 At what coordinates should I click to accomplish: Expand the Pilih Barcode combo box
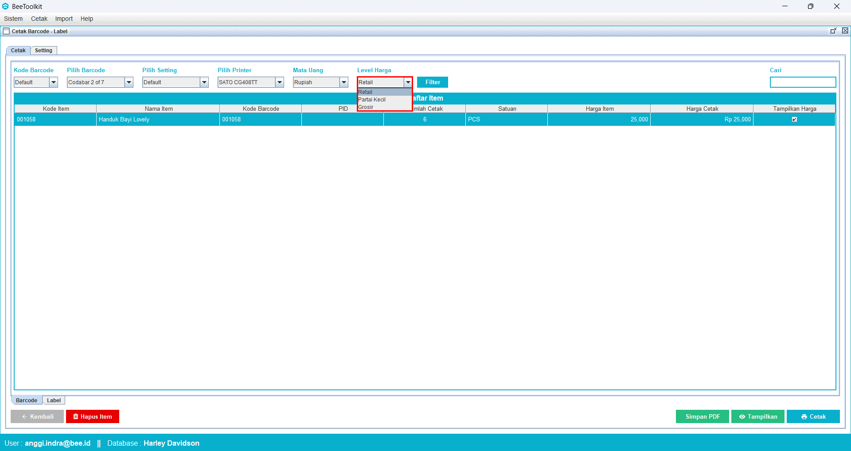(129, 82)
